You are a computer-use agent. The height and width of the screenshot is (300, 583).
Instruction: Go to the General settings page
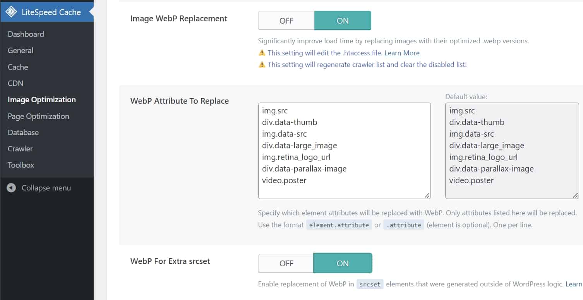[21, 50]
